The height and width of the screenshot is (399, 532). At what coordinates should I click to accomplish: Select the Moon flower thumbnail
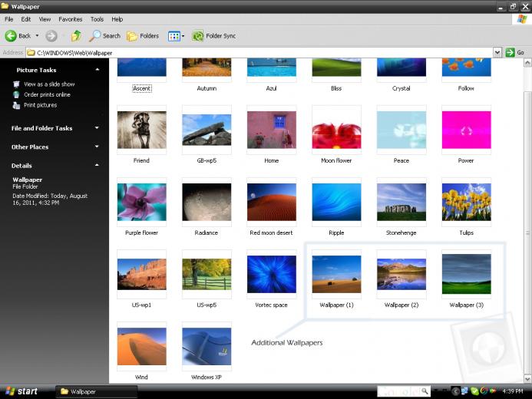pyautogui.click(x=336, y=130)
